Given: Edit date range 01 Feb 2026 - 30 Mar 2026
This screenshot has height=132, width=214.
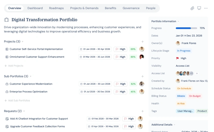Looking at the screenshot, I should [x=103, y=119].
